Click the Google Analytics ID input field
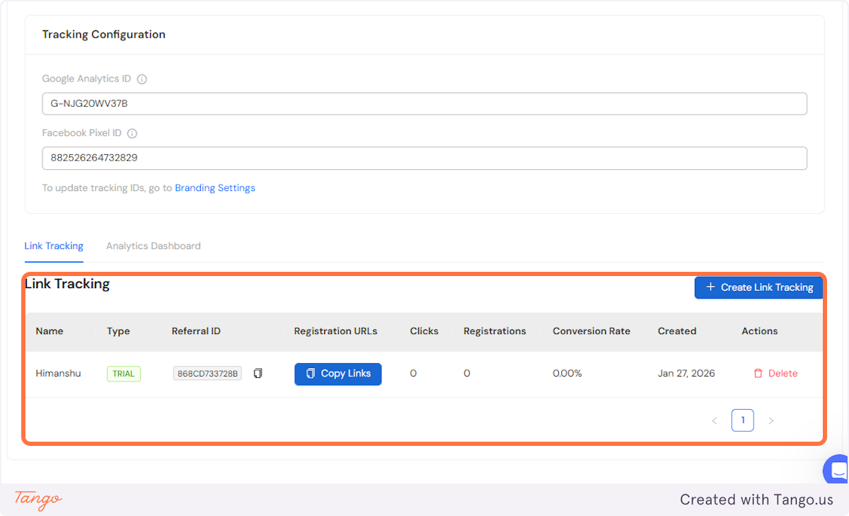Image resolution: width=849 pixels, height=516 pixels. [424, 103]
